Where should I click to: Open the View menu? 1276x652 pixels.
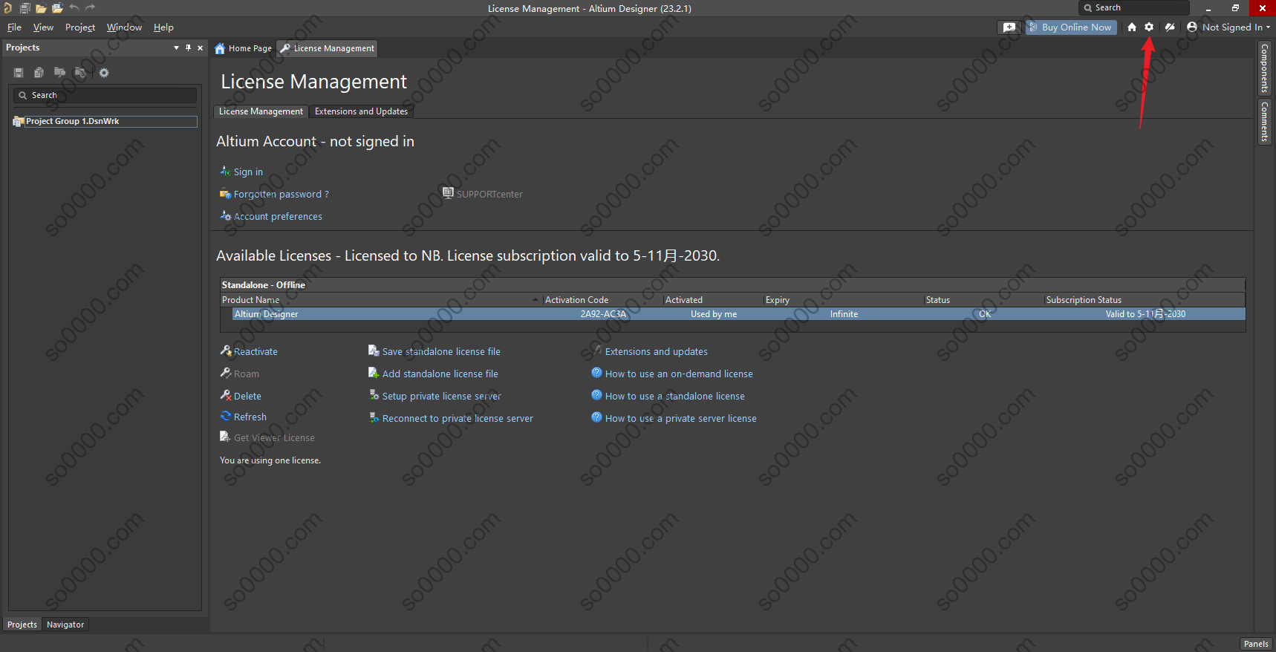(x=43, y=27)
